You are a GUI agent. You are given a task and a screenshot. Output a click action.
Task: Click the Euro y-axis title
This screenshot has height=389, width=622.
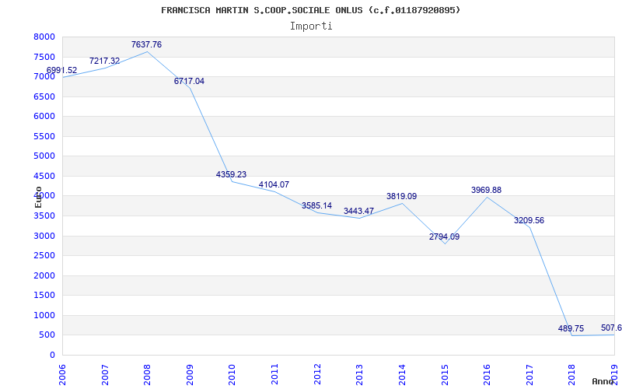click(38, 197)
